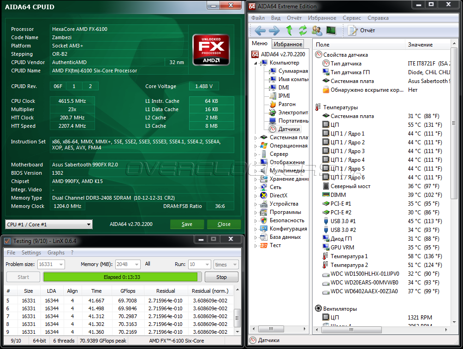Image resolution: width=463 pixels, height=349 pixels.
Task: Expand the Конфигурация tree node
Action: 256,229
